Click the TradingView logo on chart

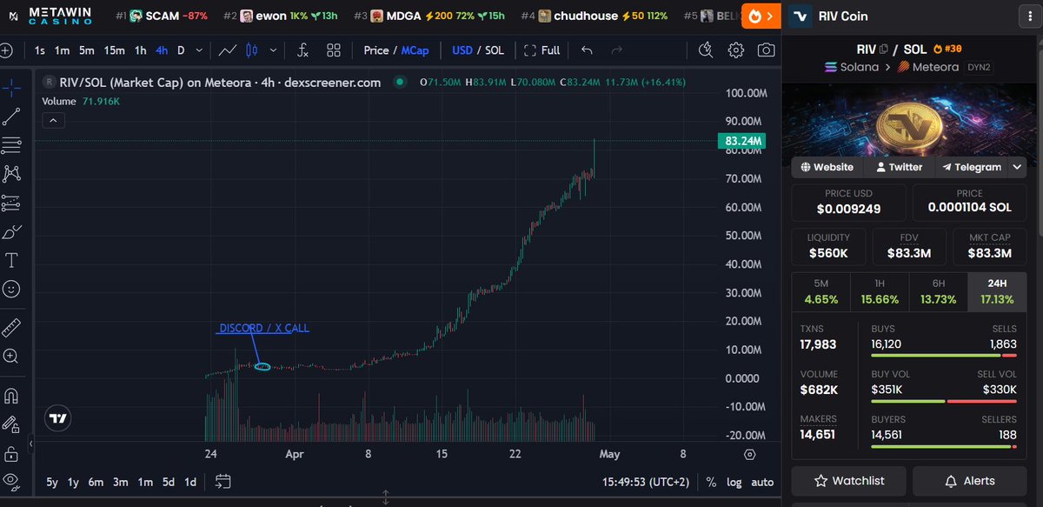click(58, 417)
